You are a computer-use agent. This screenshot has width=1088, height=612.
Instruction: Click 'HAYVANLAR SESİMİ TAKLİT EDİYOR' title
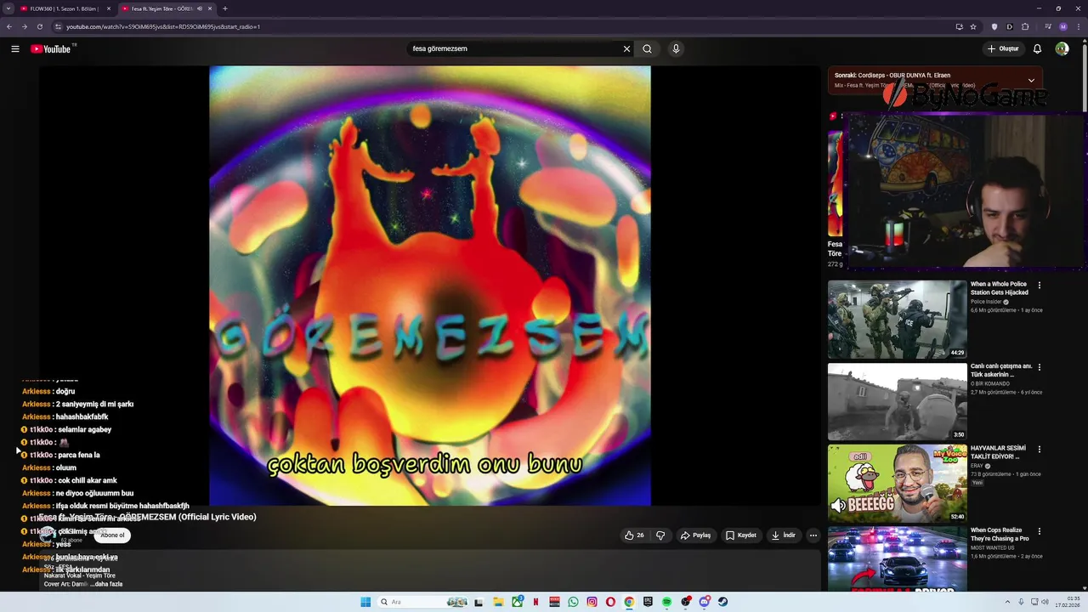click(999, 452)
